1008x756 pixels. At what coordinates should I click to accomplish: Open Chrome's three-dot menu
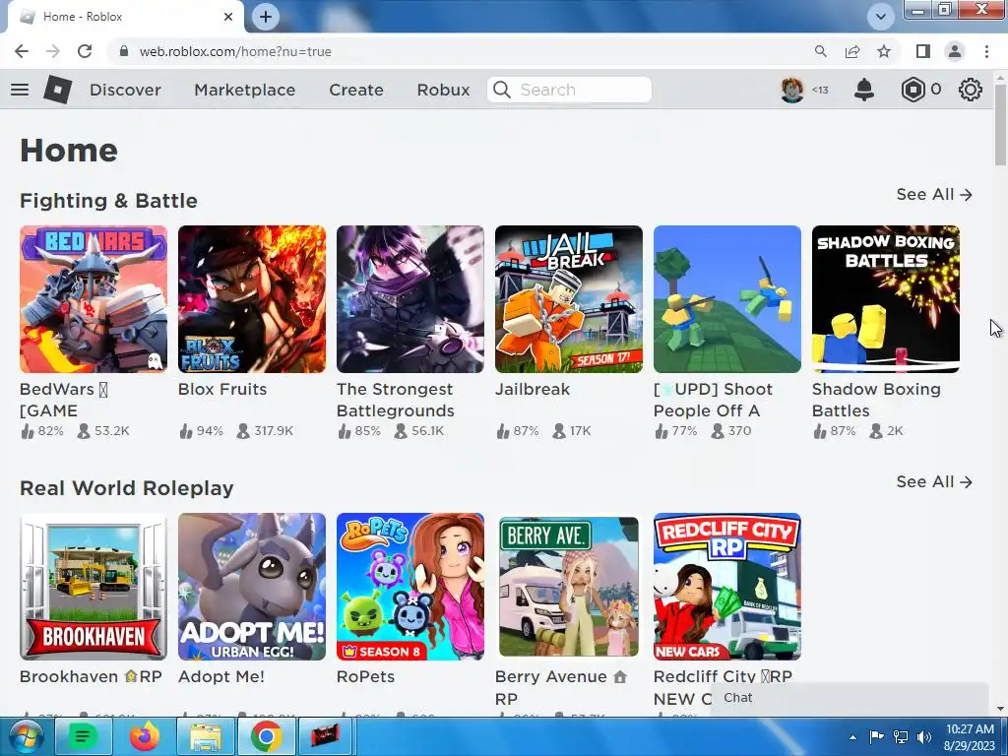coord(986,51)
